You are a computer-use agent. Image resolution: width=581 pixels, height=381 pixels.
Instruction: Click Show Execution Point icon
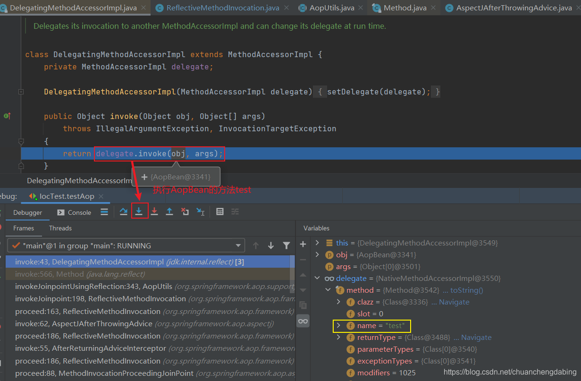[x=104, y=212]
